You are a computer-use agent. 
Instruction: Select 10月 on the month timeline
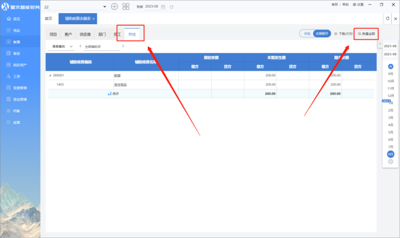point(391,81)
